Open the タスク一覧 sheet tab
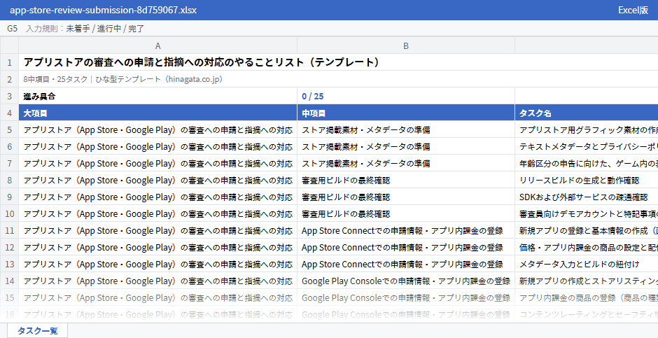 37,330
